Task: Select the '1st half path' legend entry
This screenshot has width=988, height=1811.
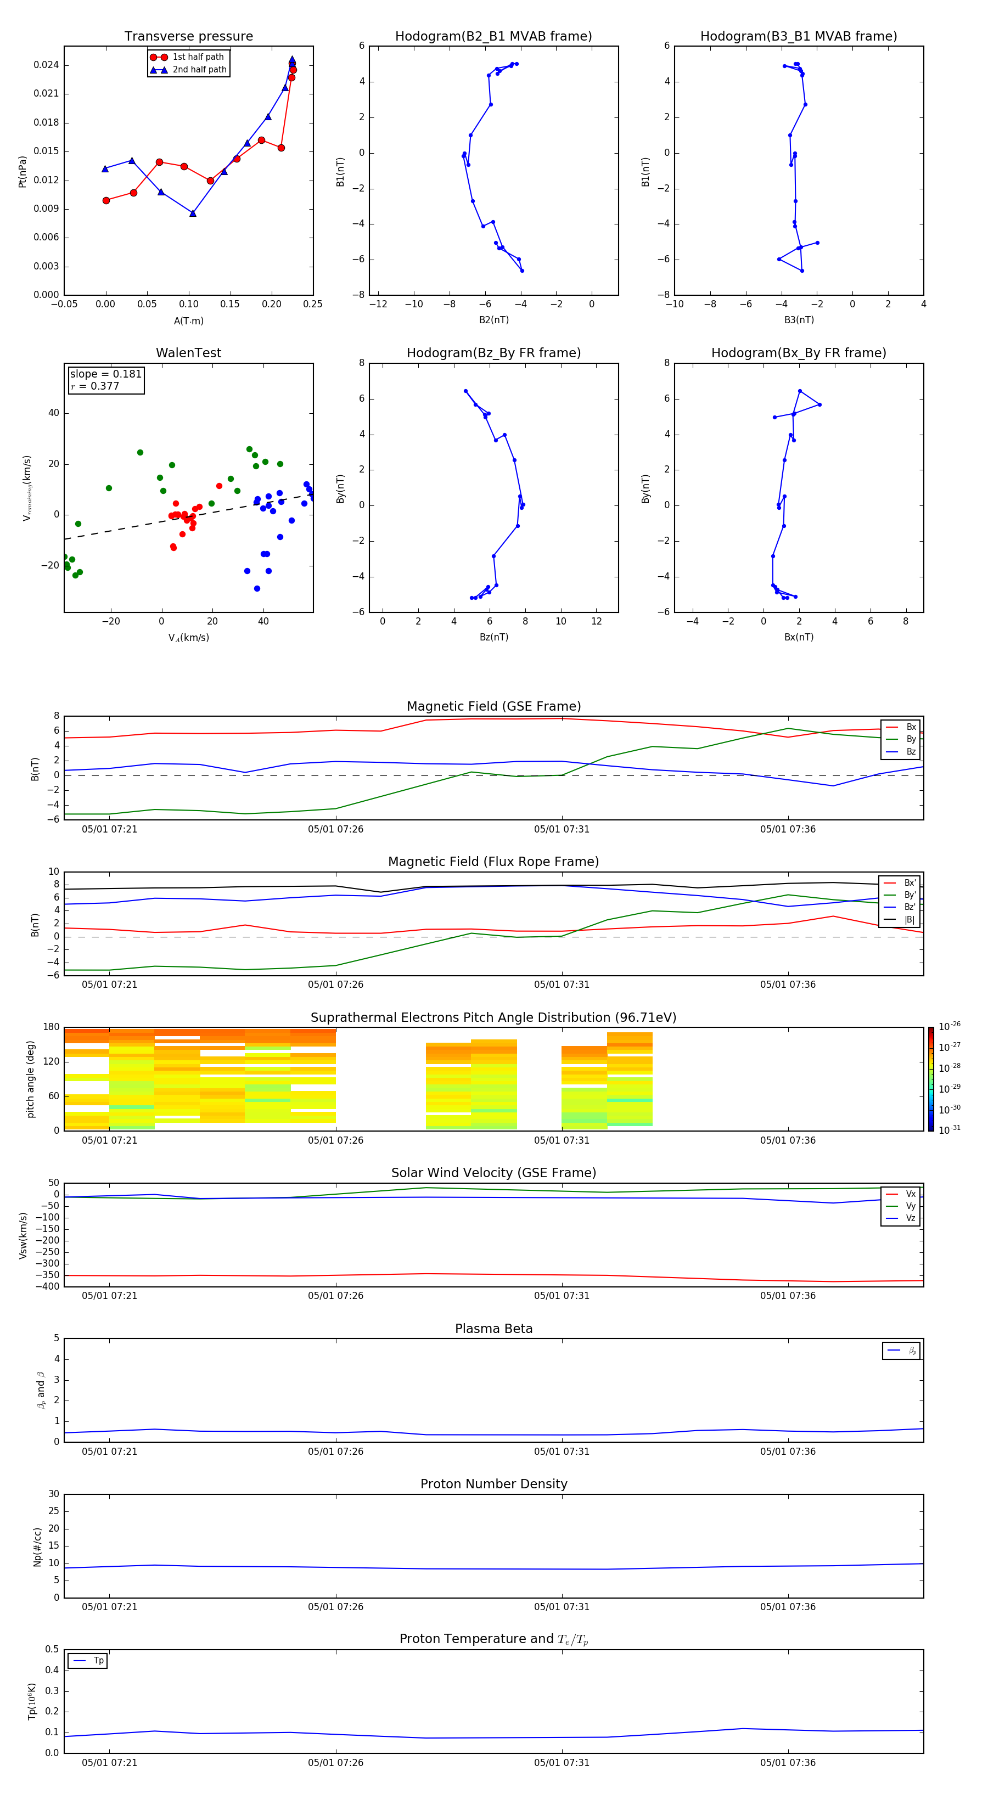Action: point(188,57)
